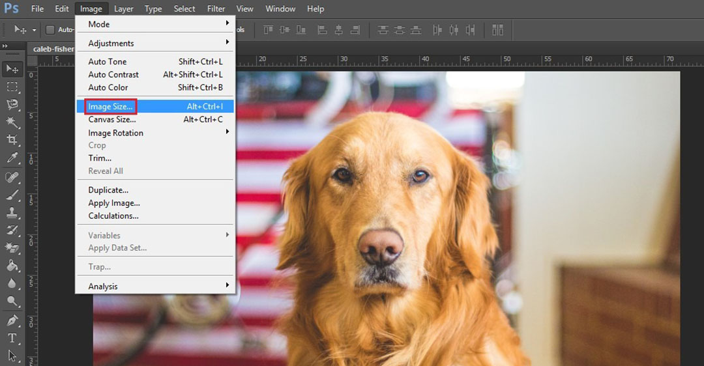Select the Spot Healing Brush tool
704x366 pixels.
(x=12, y=177)
